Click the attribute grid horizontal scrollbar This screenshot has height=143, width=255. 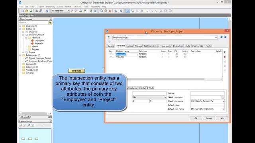(x=166, y=79)
